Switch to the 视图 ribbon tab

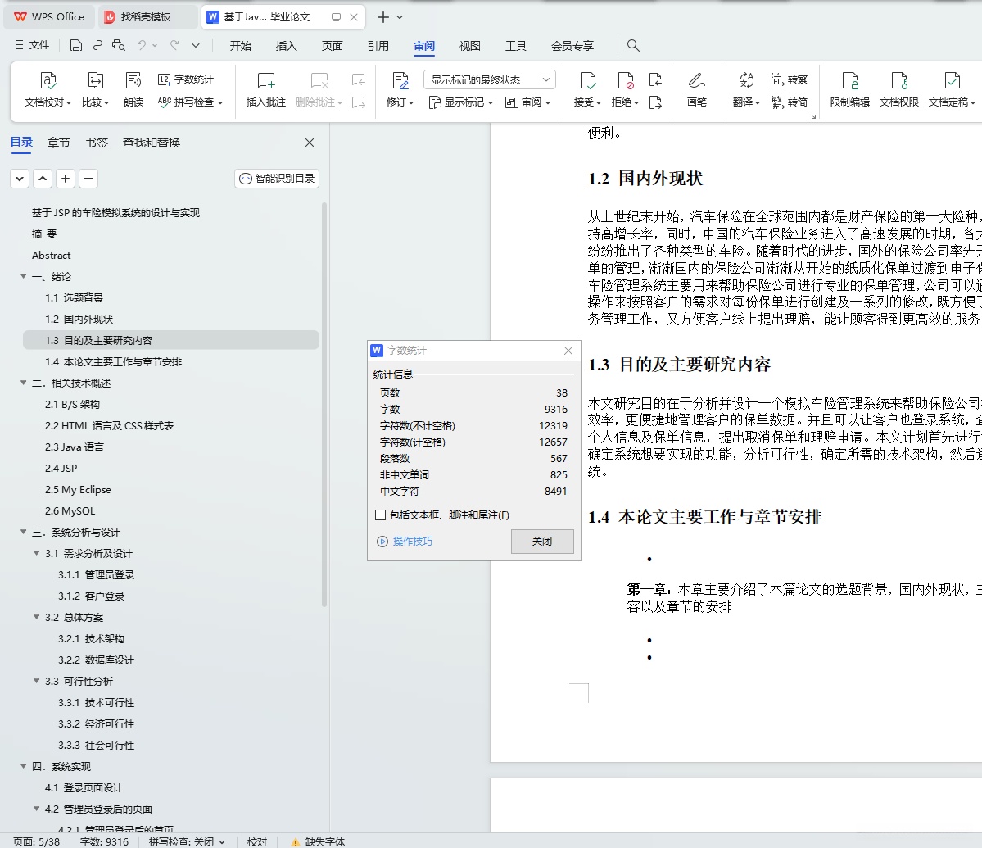(470, 46)
